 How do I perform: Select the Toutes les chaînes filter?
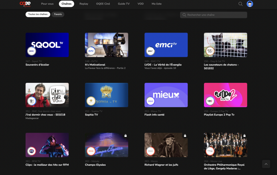point(38,15)
